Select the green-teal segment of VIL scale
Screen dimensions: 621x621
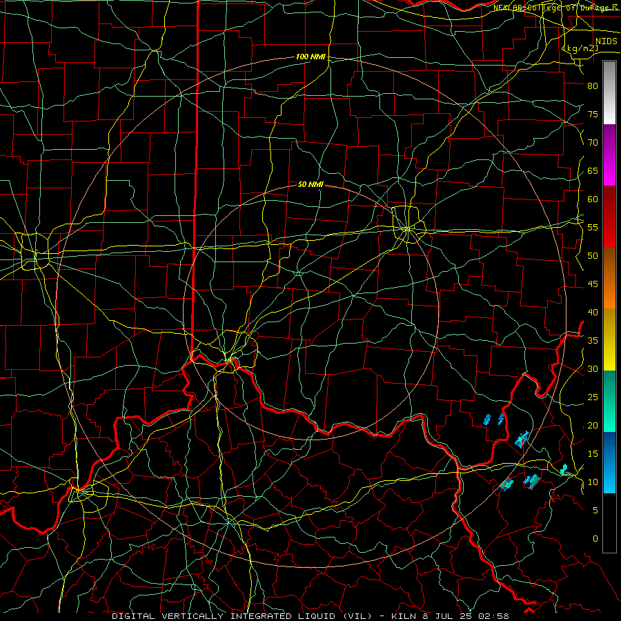pyautogui.click(x=609, y=401)
